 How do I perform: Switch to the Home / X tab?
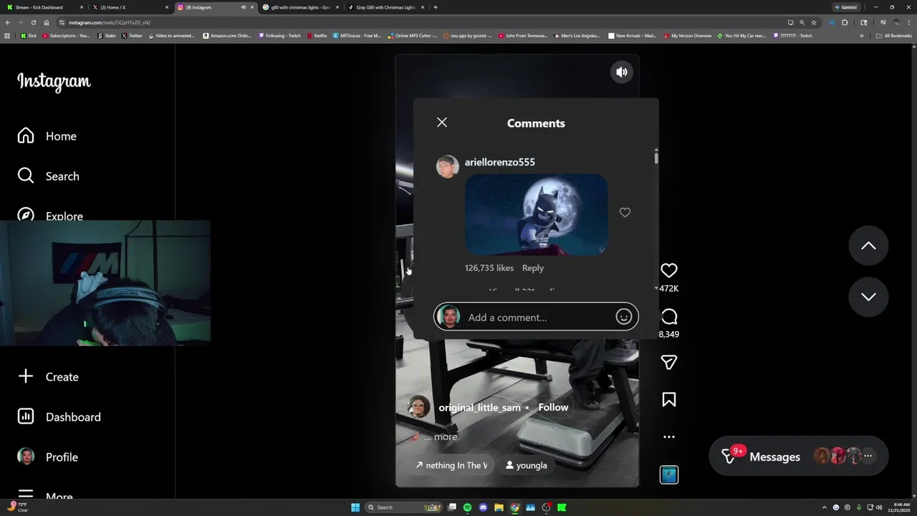pyautogui.click(x=129, y=7)
